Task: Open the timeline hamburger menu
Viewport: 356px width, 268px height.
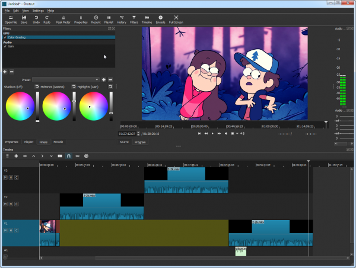Action: tap(7, 156)
